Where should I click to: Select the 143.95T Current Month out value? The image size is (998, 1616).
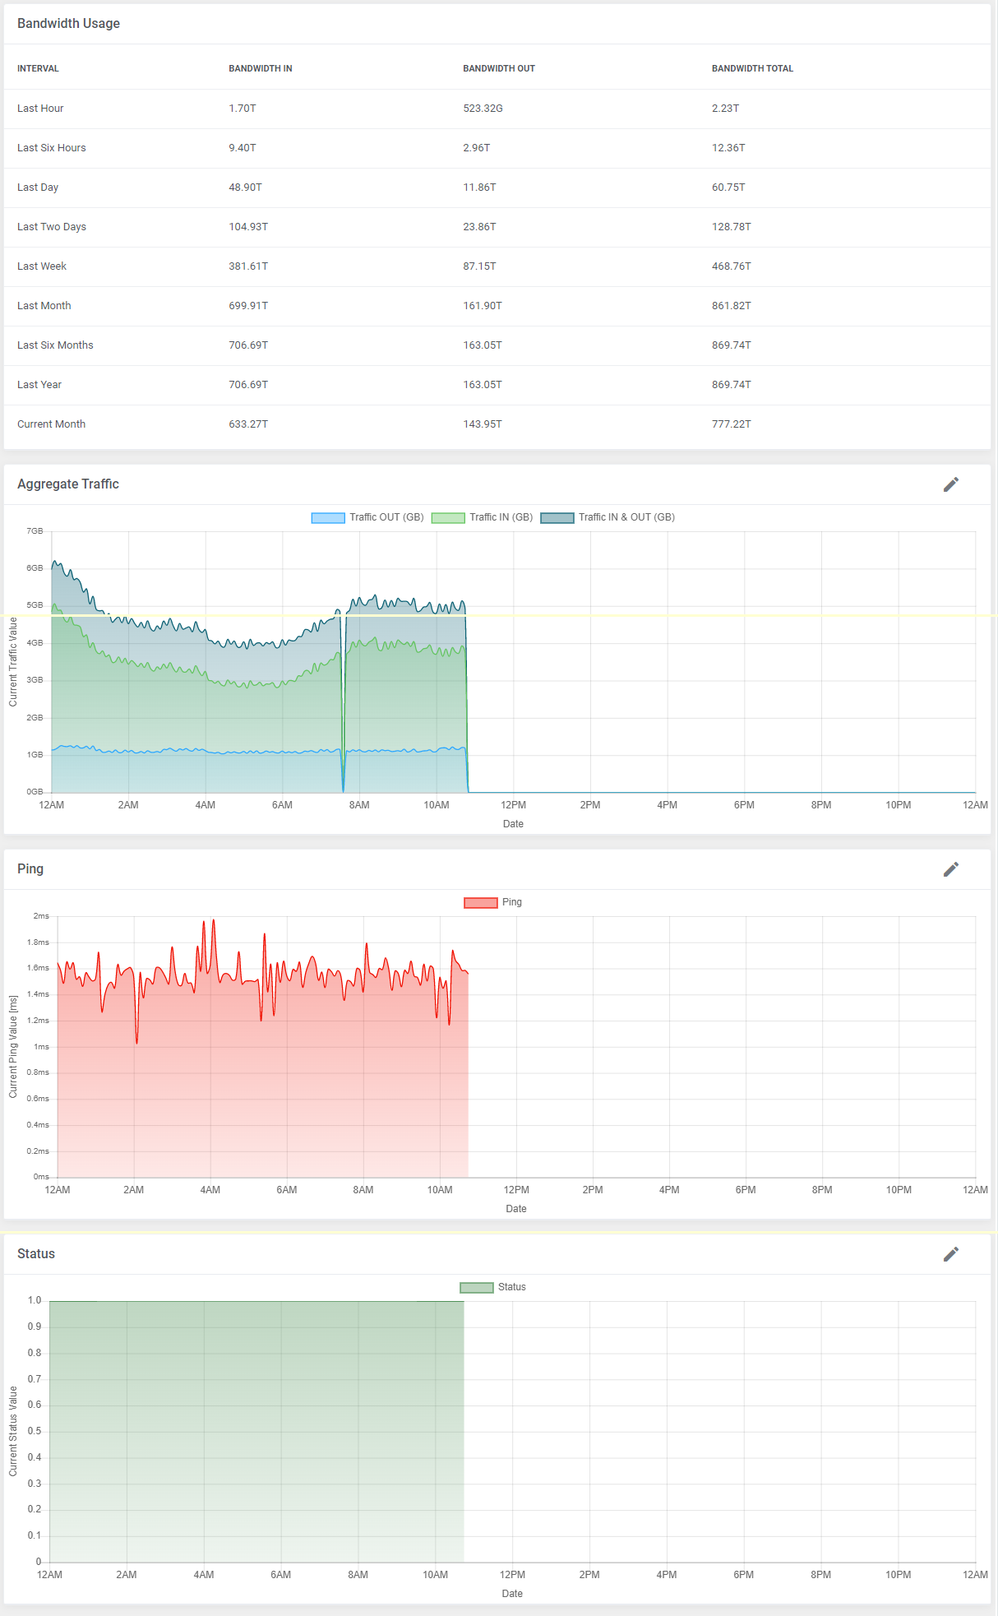(x=483, y=424)
